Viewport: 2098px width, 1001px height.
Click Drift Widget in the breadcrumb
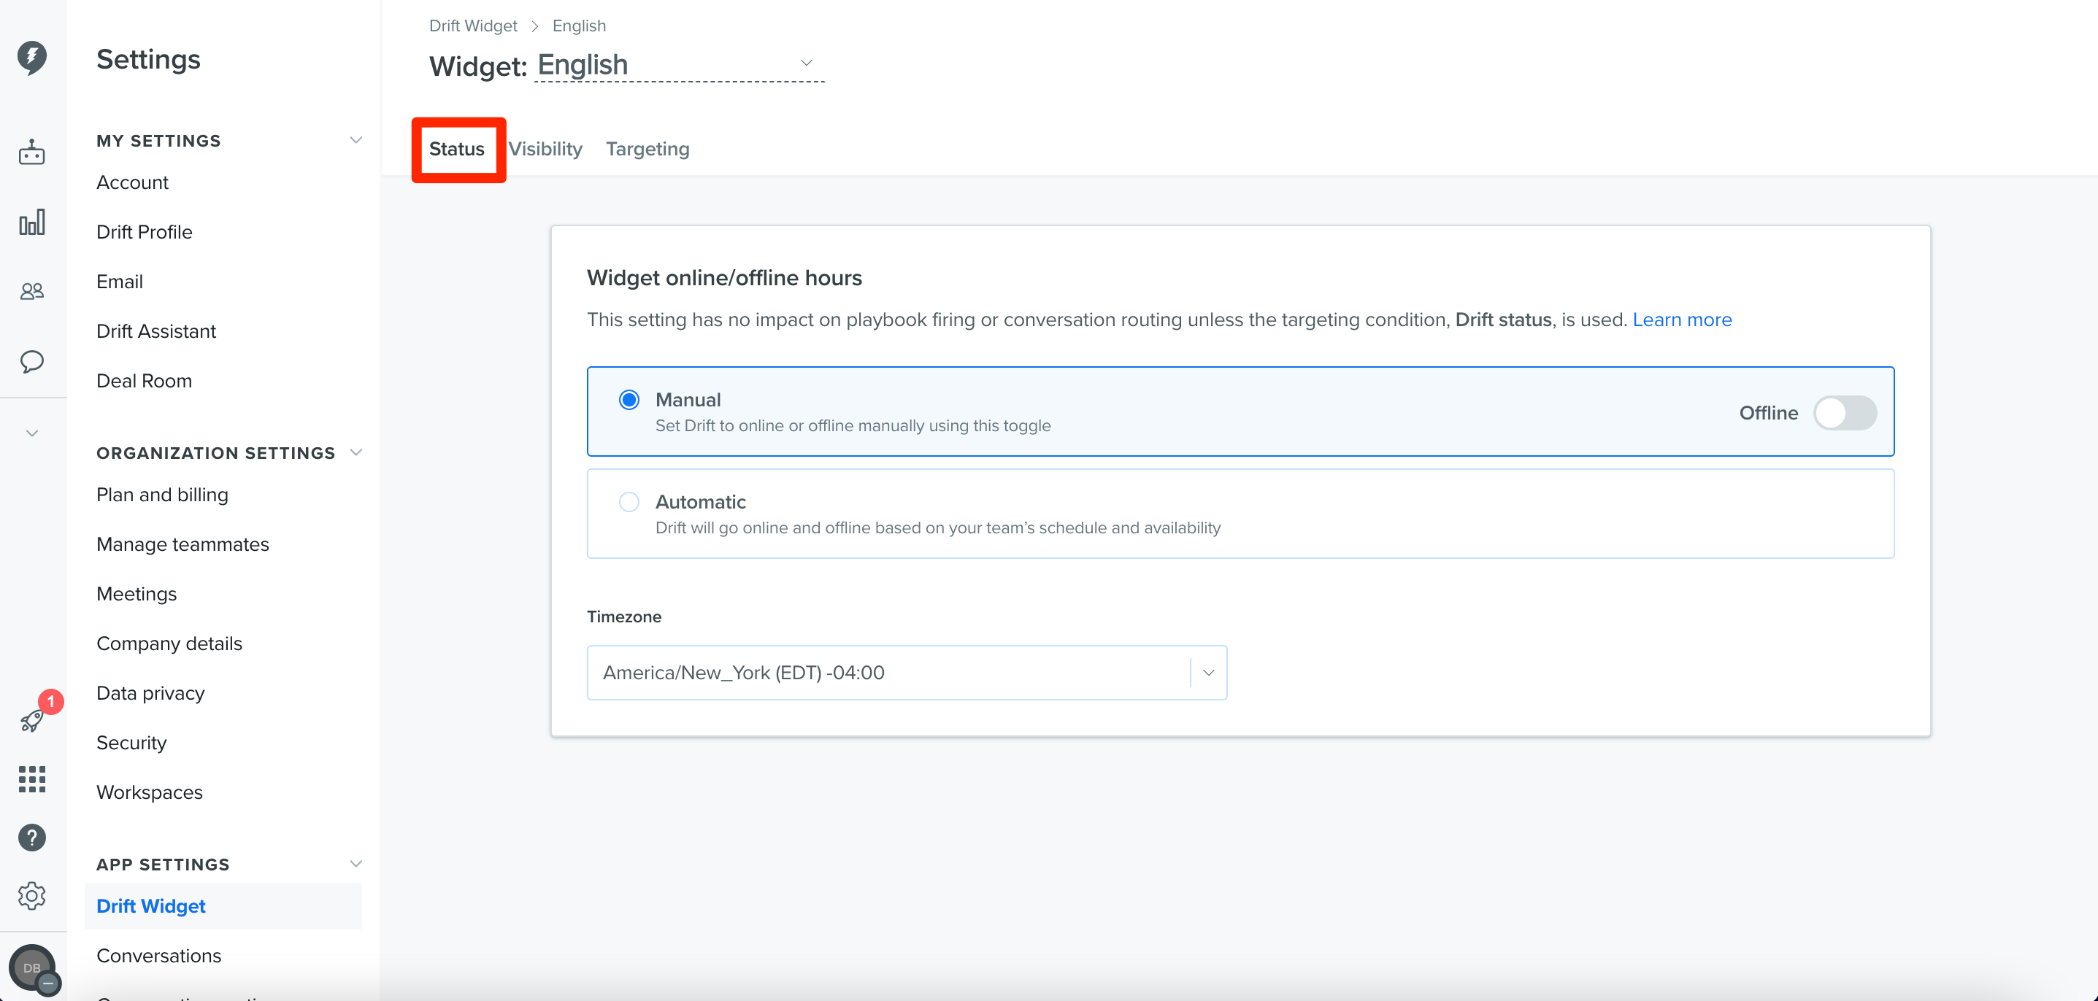(473, 26)
